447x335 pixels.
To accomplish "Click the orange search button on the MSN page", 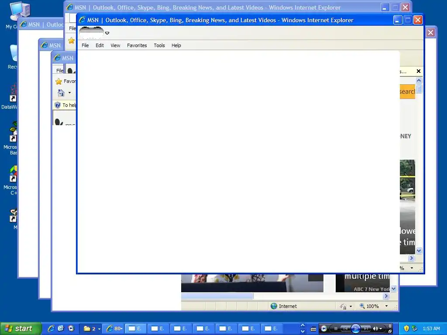I will coord(407,92).
